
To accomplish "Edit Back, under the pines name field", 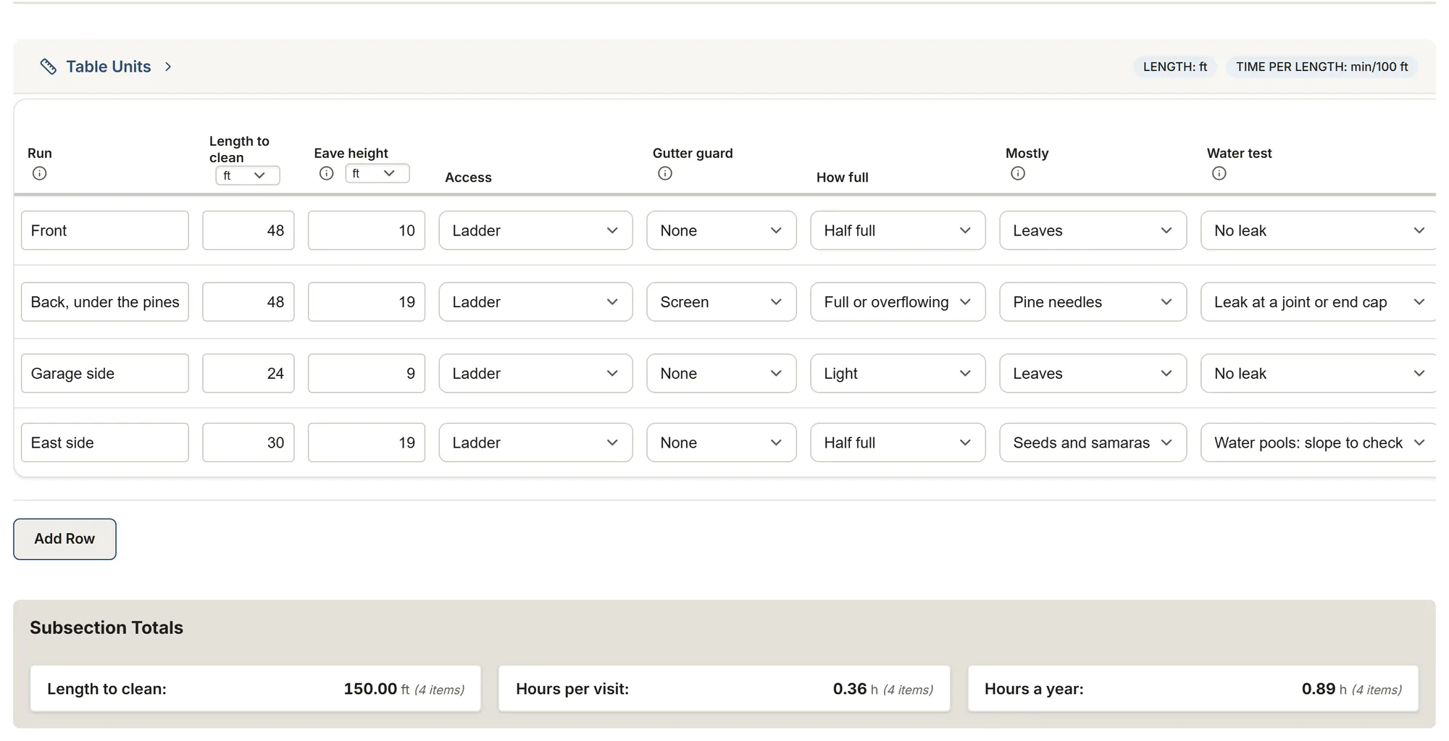I will pyautogui.click(x=105, y=302).
